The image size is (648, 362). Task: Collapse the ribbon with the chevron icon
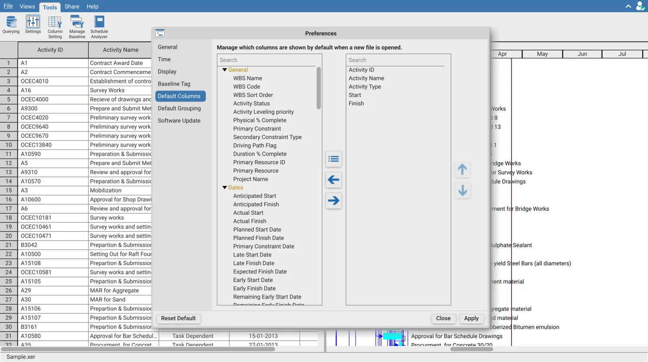(x=628, y=6)
